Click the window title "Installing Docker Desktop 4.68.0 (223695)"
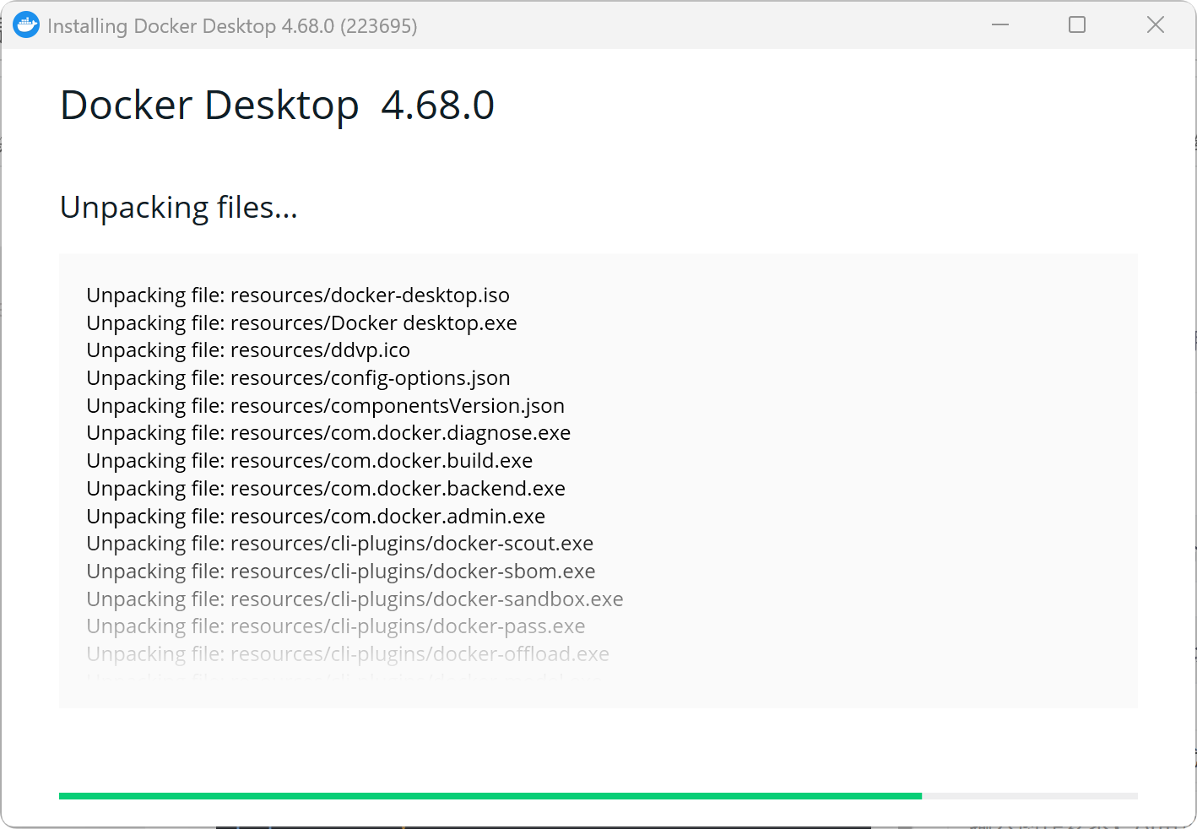This screenshot has width=1197, height=829. (x=232, y=26)
